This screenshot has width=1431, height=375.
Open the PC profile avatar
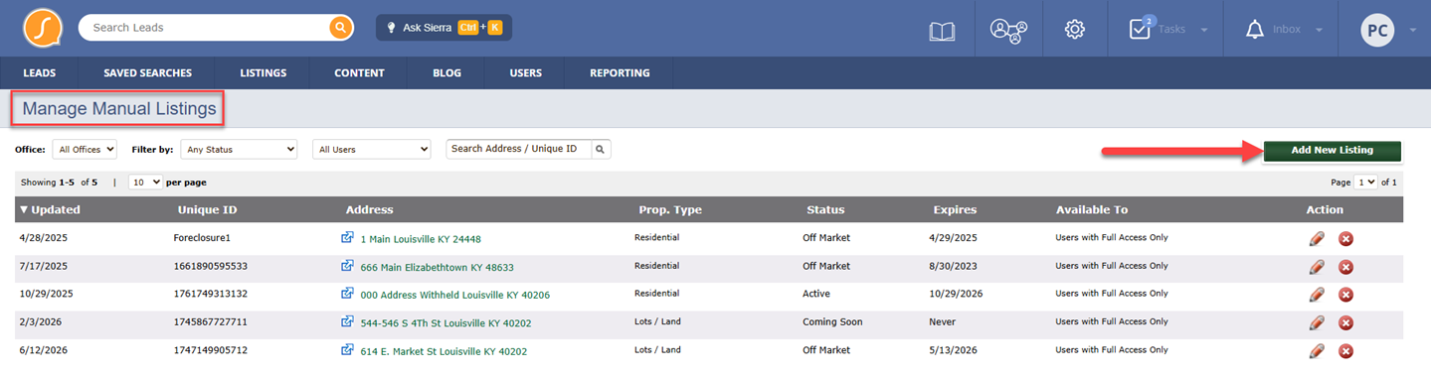coord(1378,30)
